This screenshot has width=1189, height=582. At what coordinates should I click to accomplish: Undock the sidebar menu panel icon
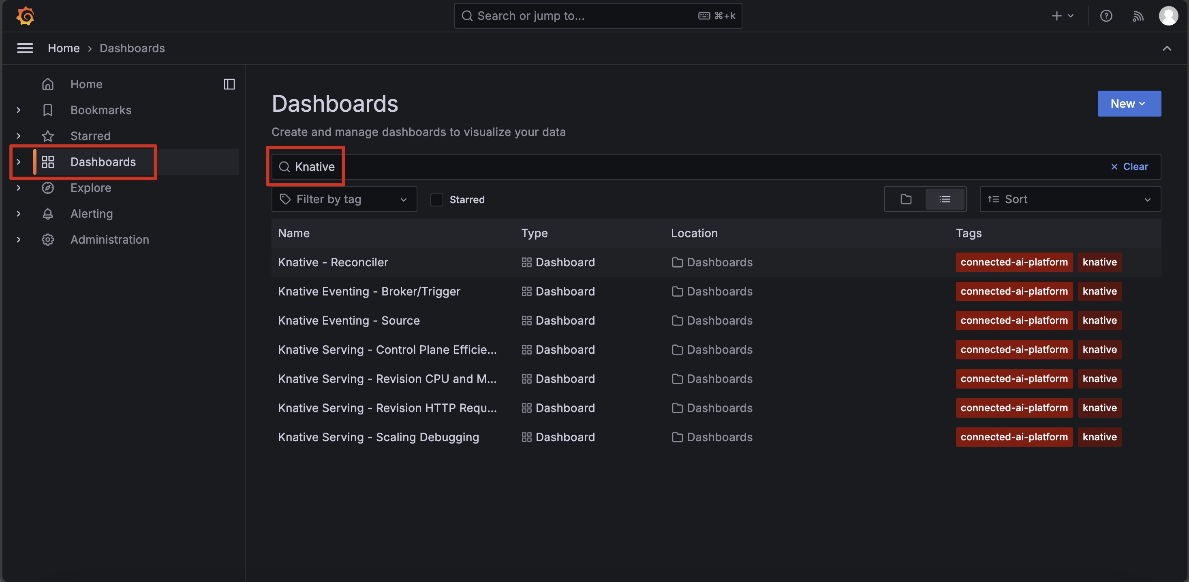229,84
